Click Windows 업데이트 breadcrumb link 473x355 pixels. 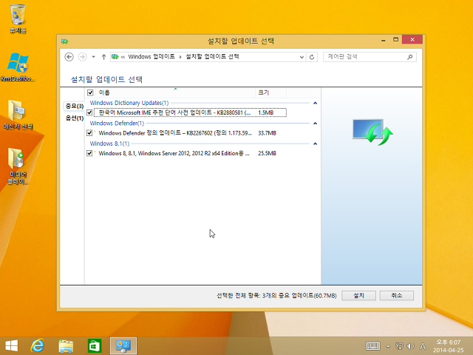[x=152, y=57]
